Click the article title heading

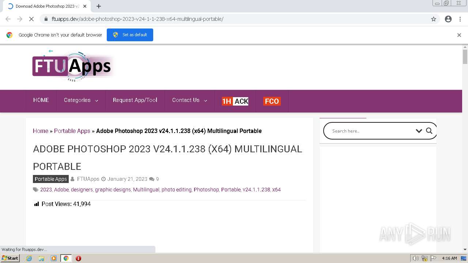tap(167, 158)
